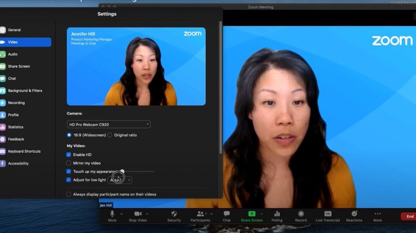Select the Original ratio radio button
This screenshot has width=416, height=233.
[x=110, y=135]
